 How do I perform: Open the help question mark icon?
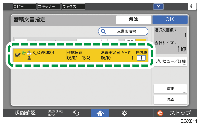158,6
